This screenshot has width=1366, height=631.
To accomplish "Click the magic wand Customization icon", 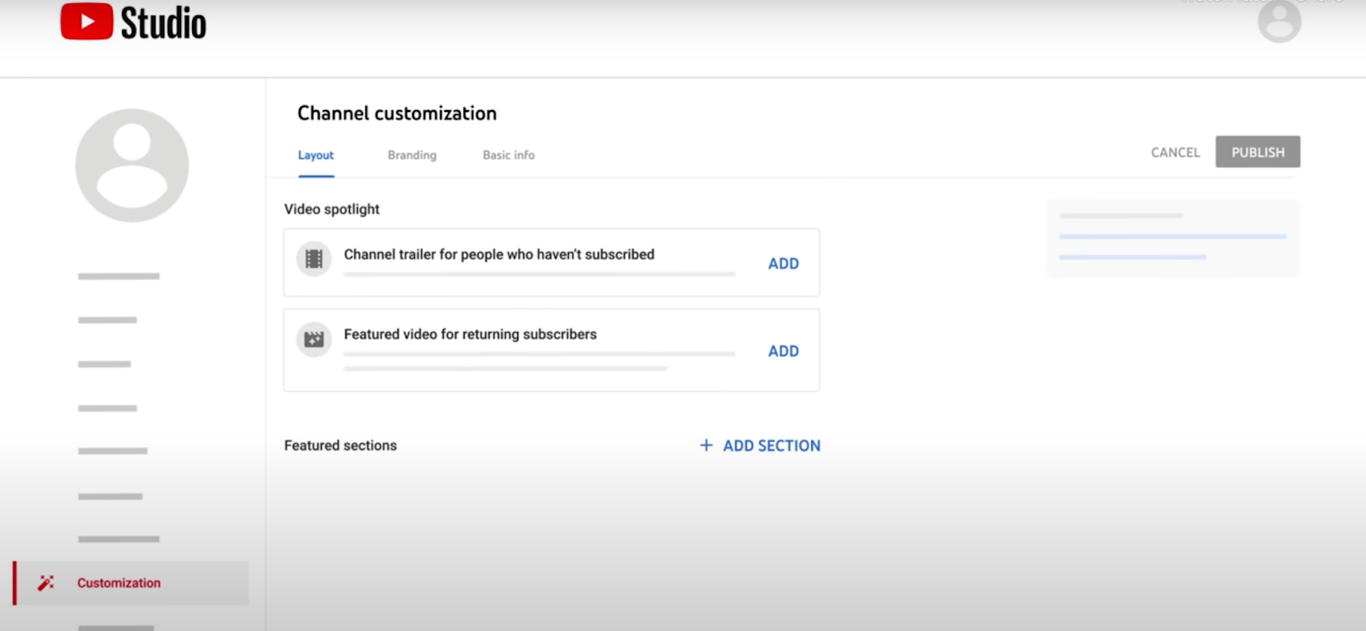I will point(46,582).
